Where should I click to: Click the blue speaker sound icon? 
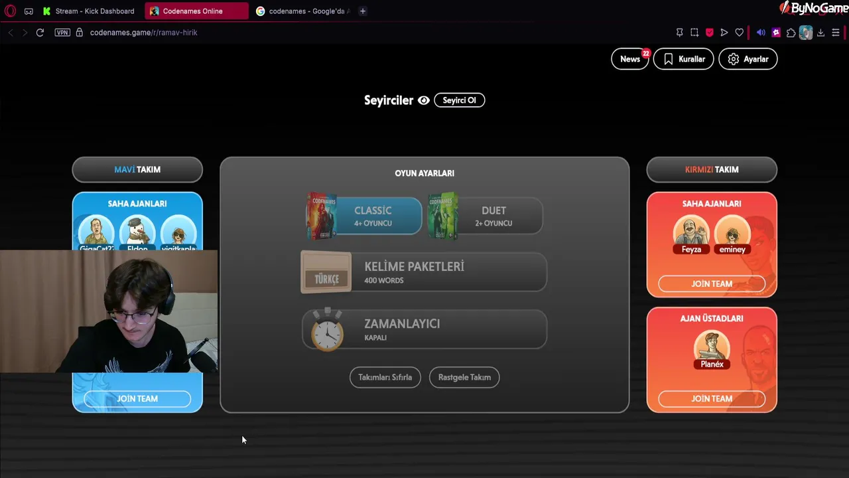tap(761, 33)
